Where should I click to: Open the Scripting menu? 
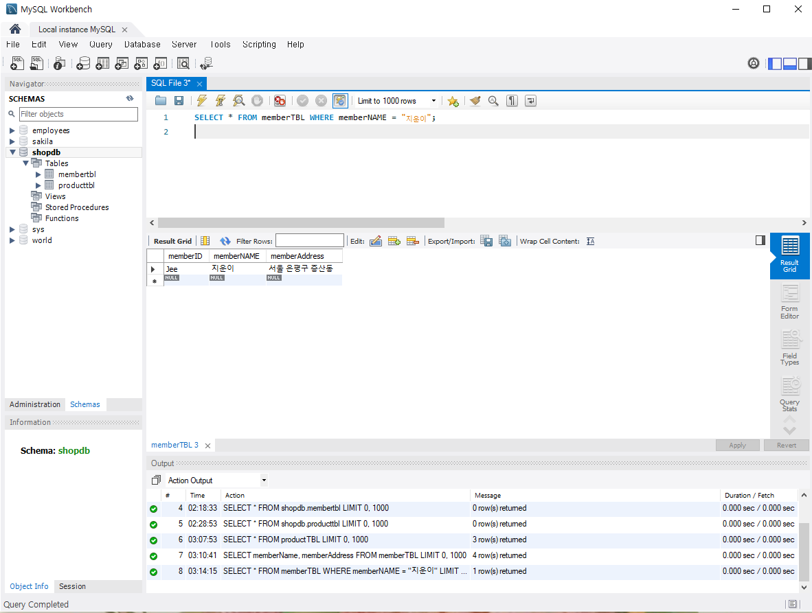pos(259,45)
